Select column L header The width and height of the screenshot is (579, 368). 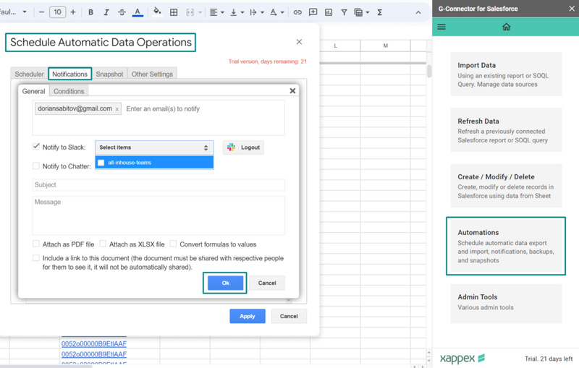click(x=335, y=46)
